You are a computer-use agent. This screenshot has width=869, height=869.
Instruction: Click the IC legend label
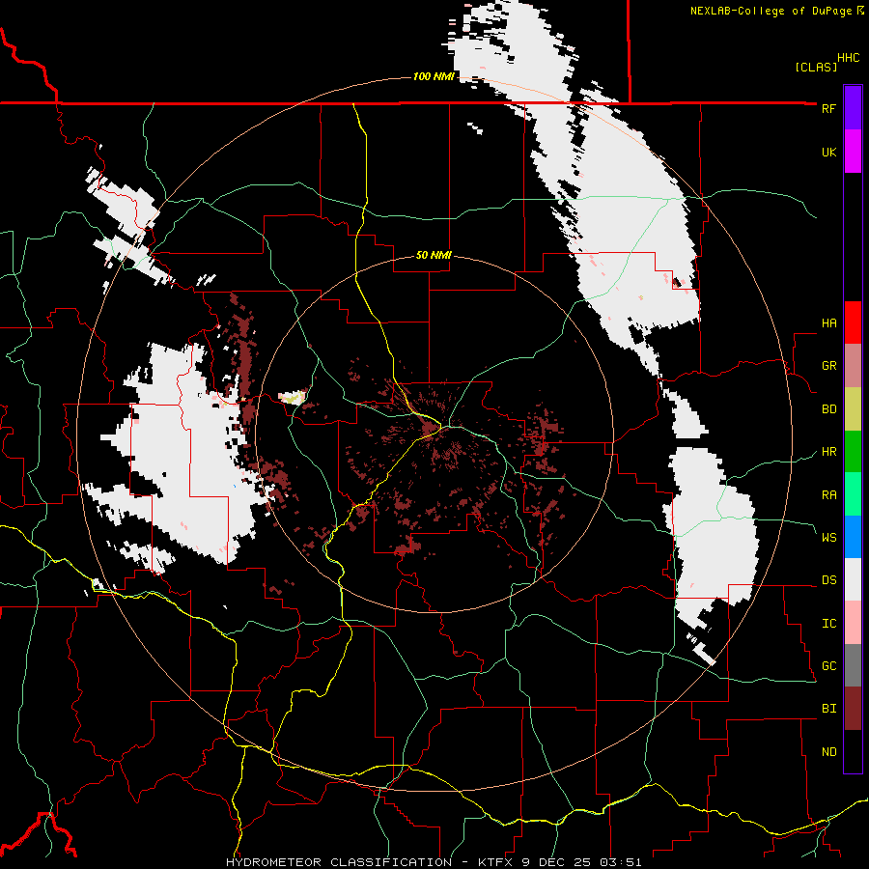(828, 624)
